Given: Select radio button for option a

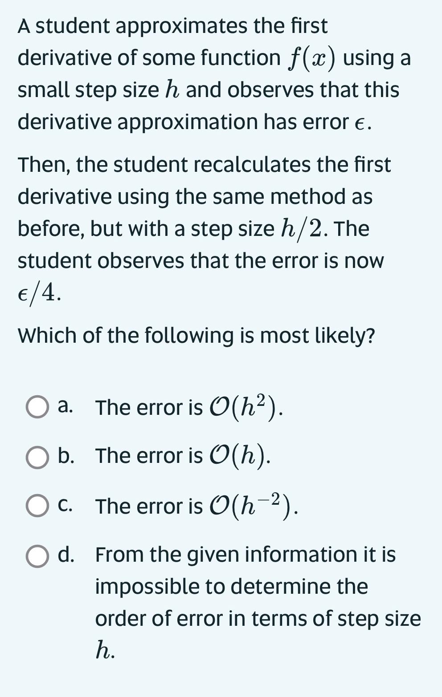Looking at the screenshot, I should (x=38, y=407).
